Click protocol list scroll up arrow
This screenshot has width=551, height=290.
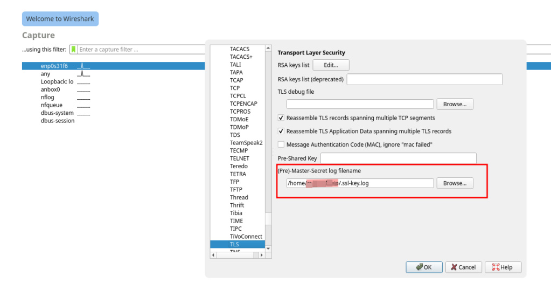pos(268,48)
